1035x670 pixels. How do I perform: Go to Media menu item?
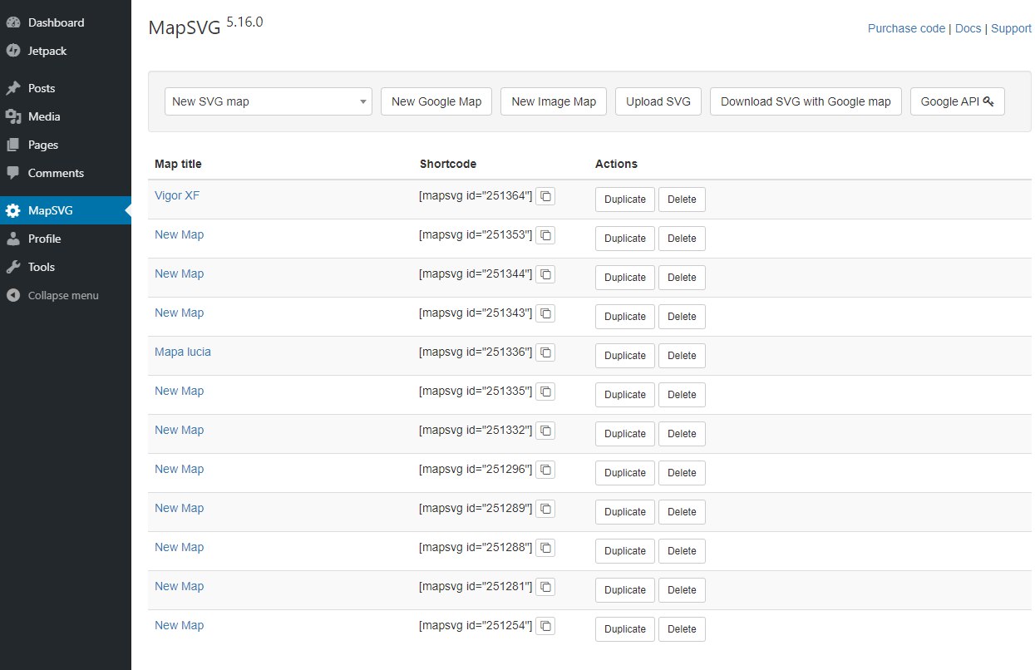coord(66,116)
